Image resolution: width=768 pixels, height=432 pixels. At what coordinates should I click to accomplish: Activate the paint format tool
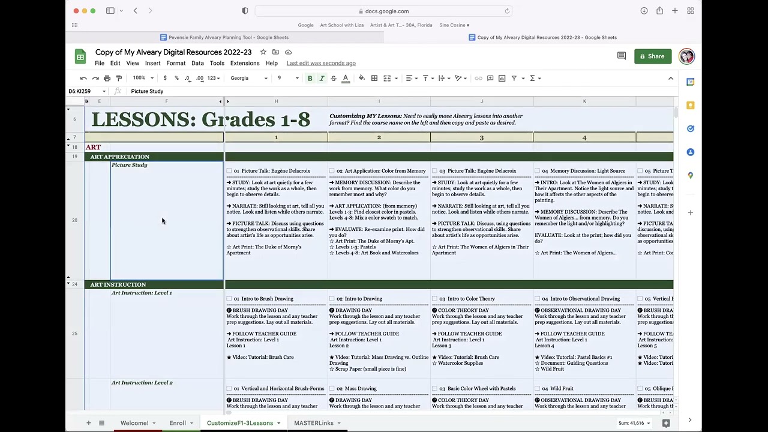coord(119,78)
